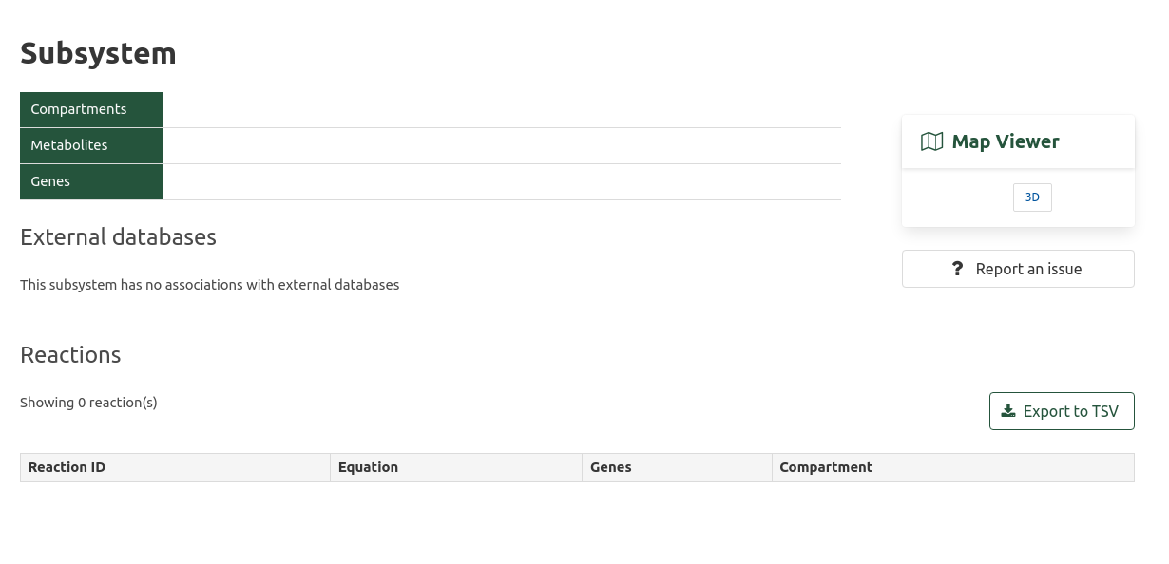Open Map Viewer
The image size is (1169, 564).
[x=1006, y=141]
